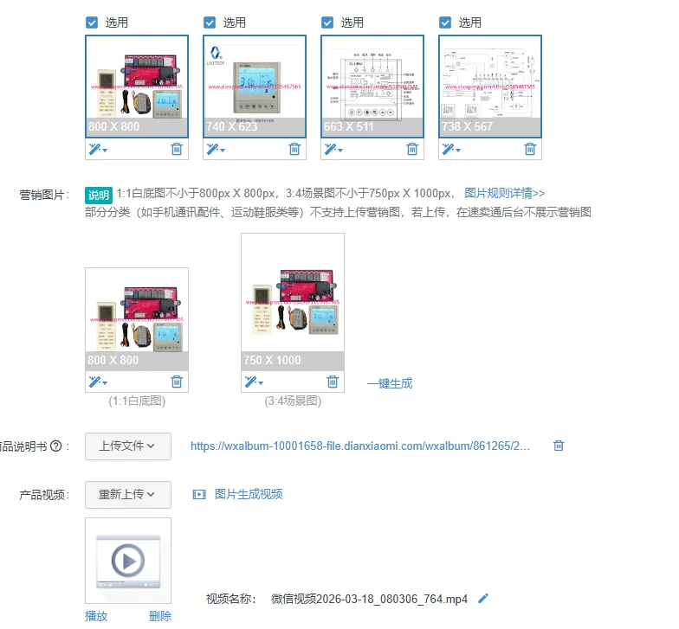Image resolution: width=679 pixels, height=629 pixels.
Task: Select the 663 X 511 diagram thumbnail
Action: [372, 87]
